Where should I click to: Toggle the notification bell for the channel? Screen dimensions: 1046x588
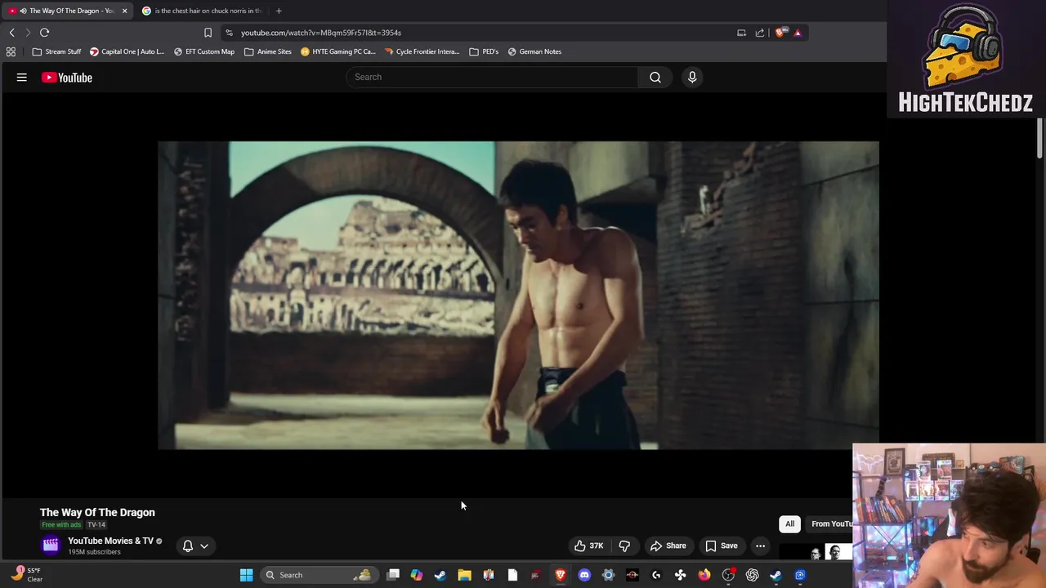coord(188,546)
